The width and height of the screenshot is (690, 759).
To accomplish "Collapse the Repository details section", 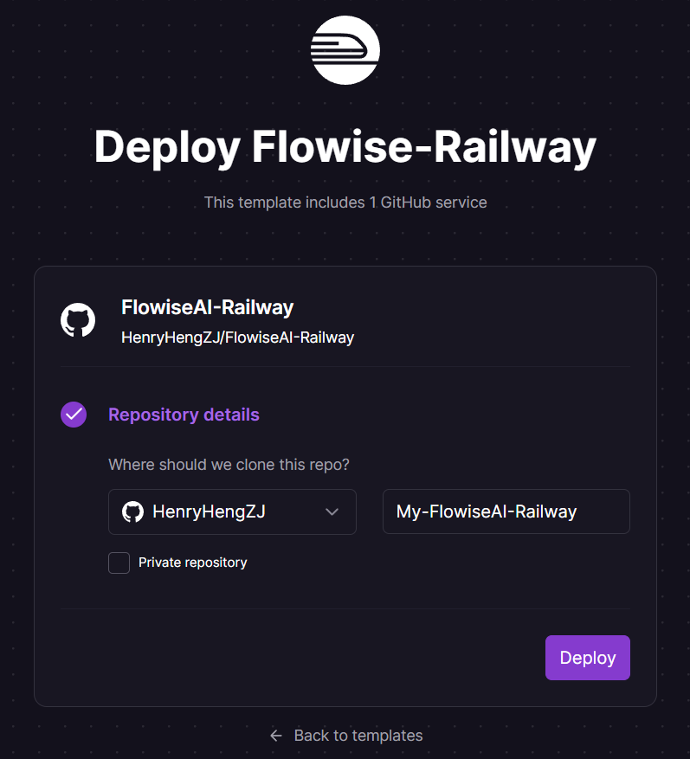I will pos(184,415).
